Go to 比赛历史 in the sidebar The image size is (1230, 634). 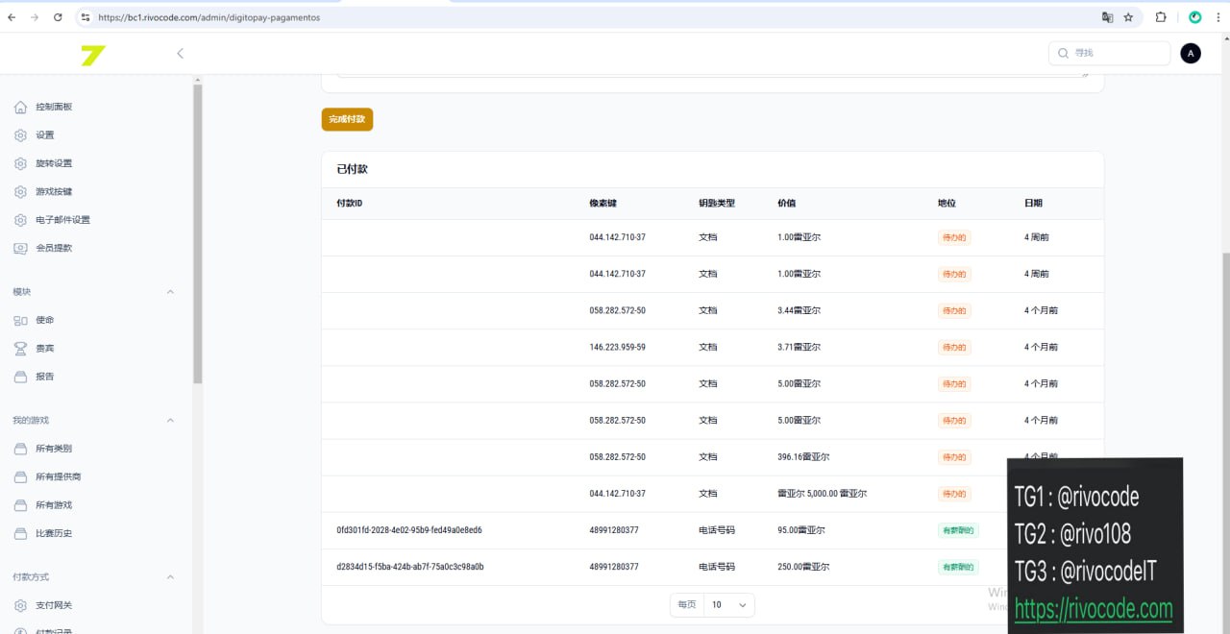coord(54,533)
